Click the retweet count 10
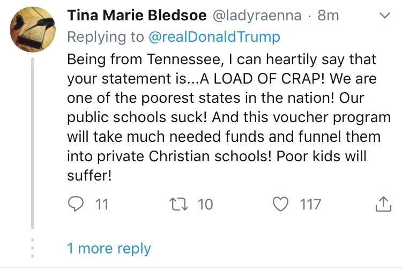This screenshot has width=402, height=277. pyautogui.click(x=205, y=204)
